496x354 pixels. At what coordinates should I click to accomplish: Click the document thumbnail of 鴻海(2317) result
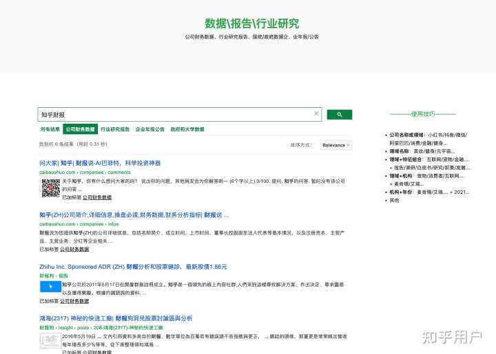(50, 341)
